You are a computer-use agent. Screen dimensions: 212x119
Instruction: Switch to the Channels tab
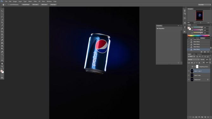pos(199,54)
